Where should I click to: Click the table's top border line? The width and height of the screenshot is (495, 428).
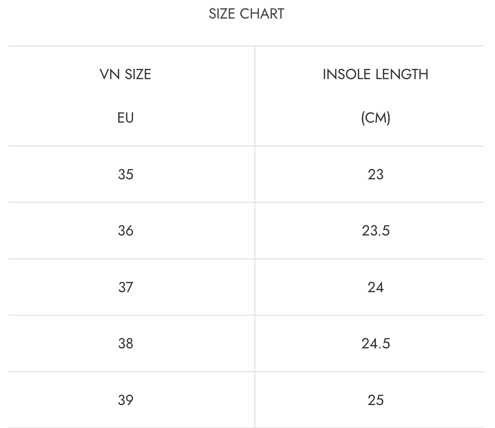[246, 46]
